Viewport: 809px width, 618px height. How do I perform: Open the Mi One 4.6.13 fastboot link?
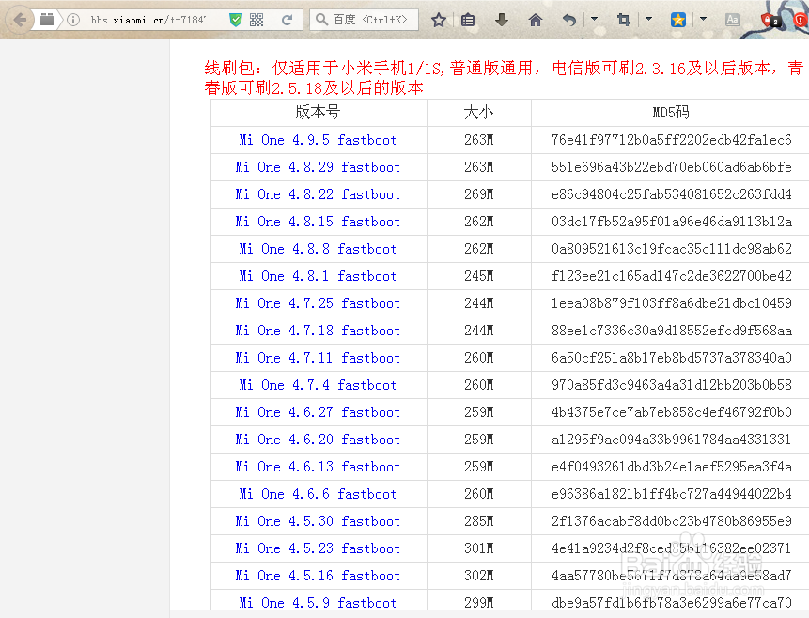318,467
